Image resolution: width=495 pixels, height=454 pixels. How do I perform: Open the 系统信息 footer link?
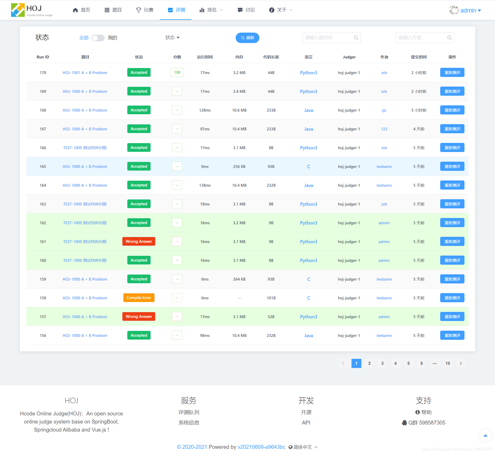tap(189, 423)
